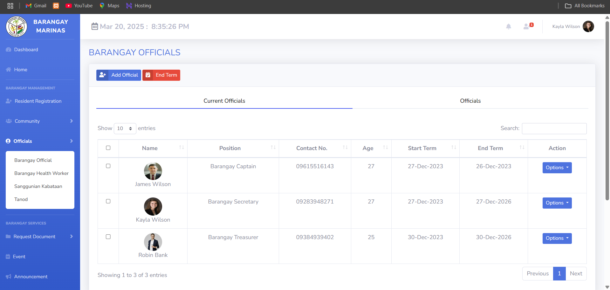Open the apps grid in bookmarks bar
The image size is (610, 290).
pos(10,6)
